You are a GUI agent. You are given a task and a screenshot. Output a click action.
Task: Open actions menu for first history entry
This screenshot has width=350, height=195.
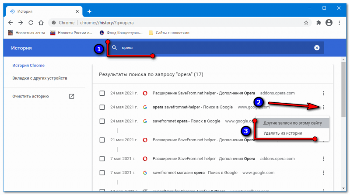[323, 93]
